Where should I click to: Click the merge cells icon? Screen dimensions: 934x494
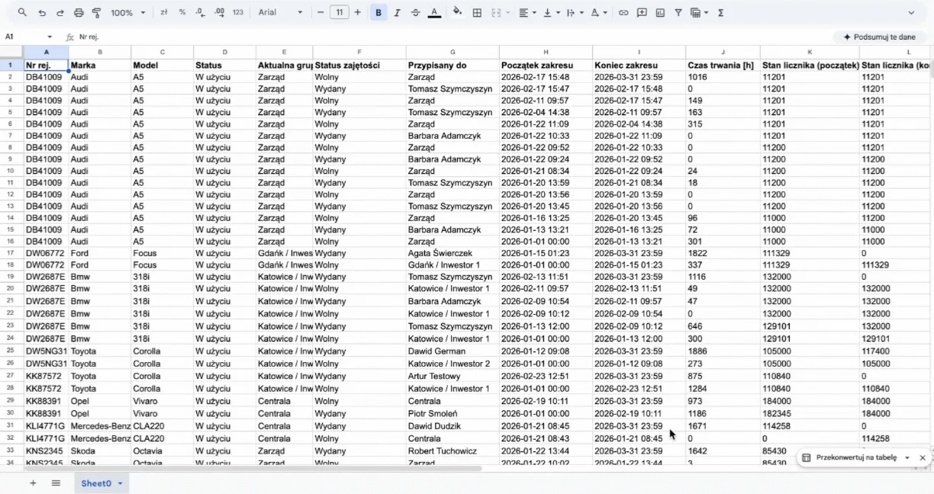[496, 12]
